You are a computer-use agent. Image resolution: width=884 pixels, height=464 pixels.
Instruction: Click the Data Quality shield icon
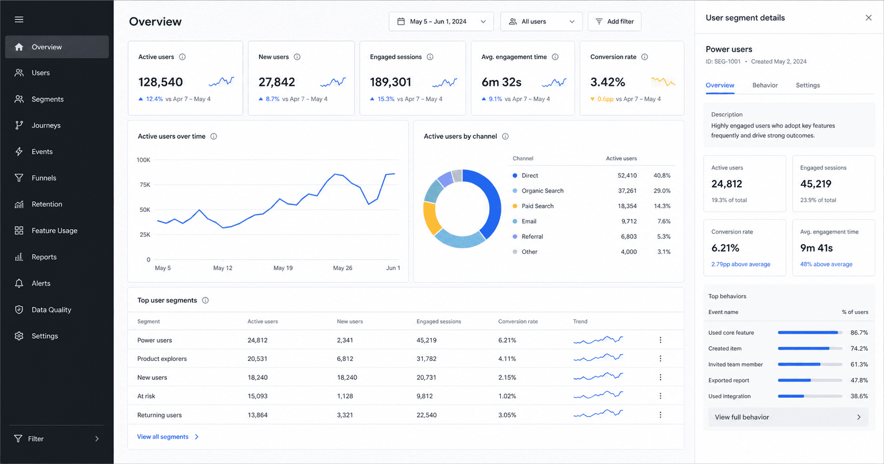(x=19, y=310)
